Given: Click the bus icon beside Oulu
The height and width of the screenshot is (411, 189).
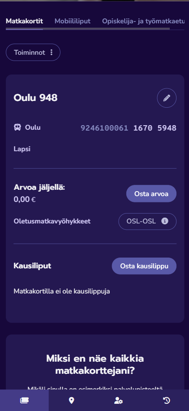Looking at the screenshot, I should [x=17, y=127].
